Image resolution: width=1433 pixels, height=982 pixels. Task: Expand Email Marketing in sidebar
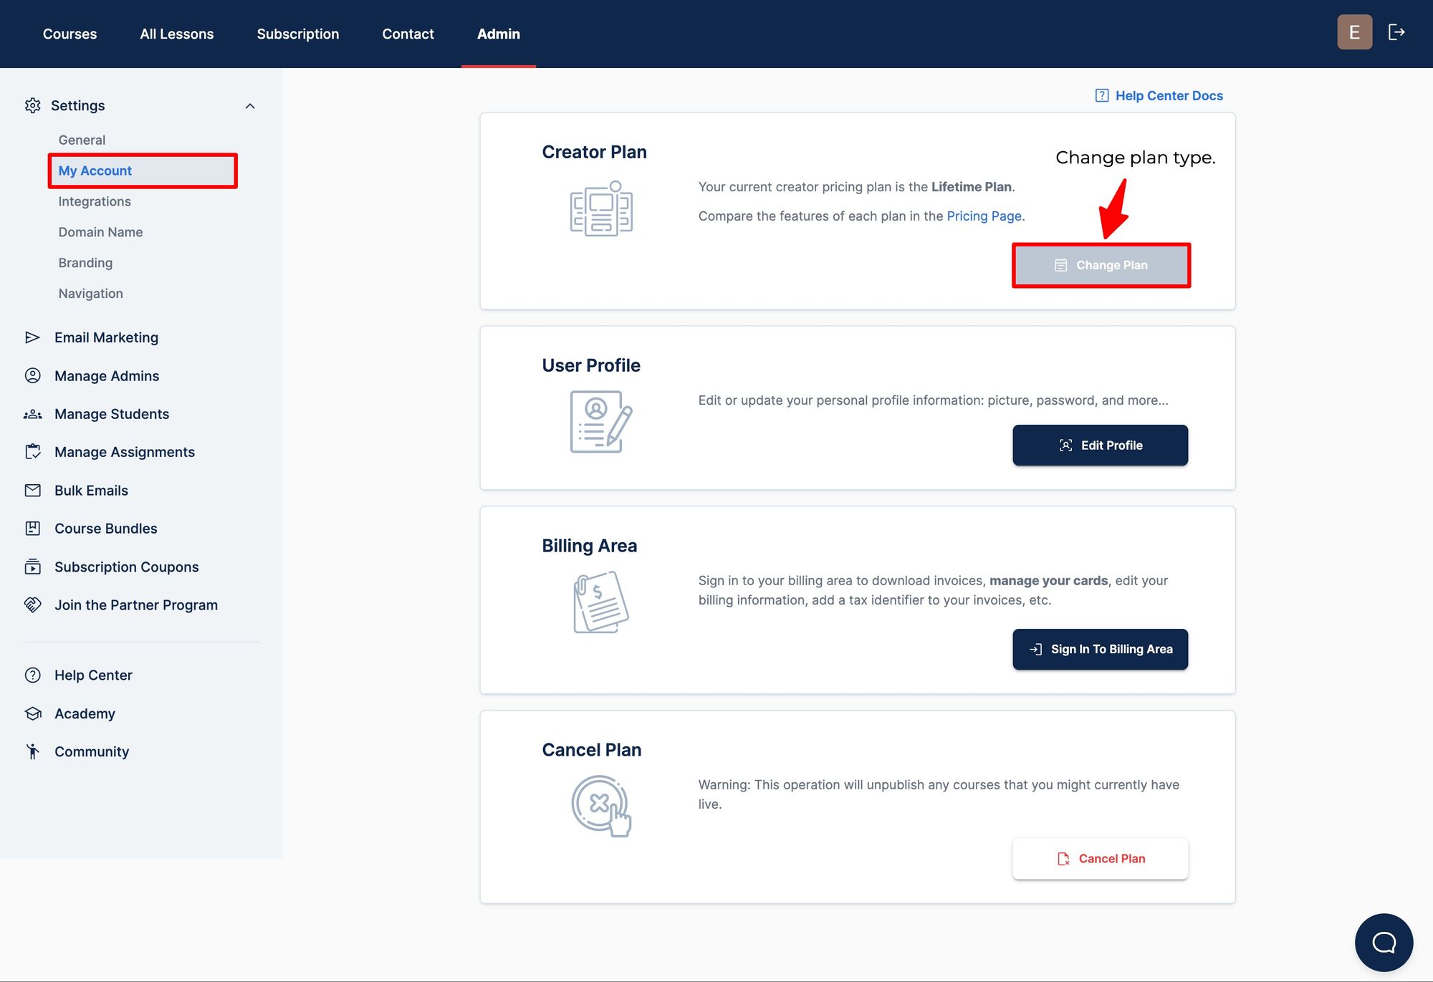click(x=105, y=337)
